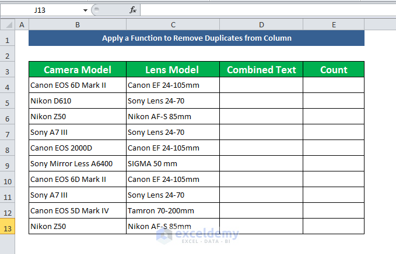Select row 8 header
This screenshot has height=254, width=396.
pos(8,148)
